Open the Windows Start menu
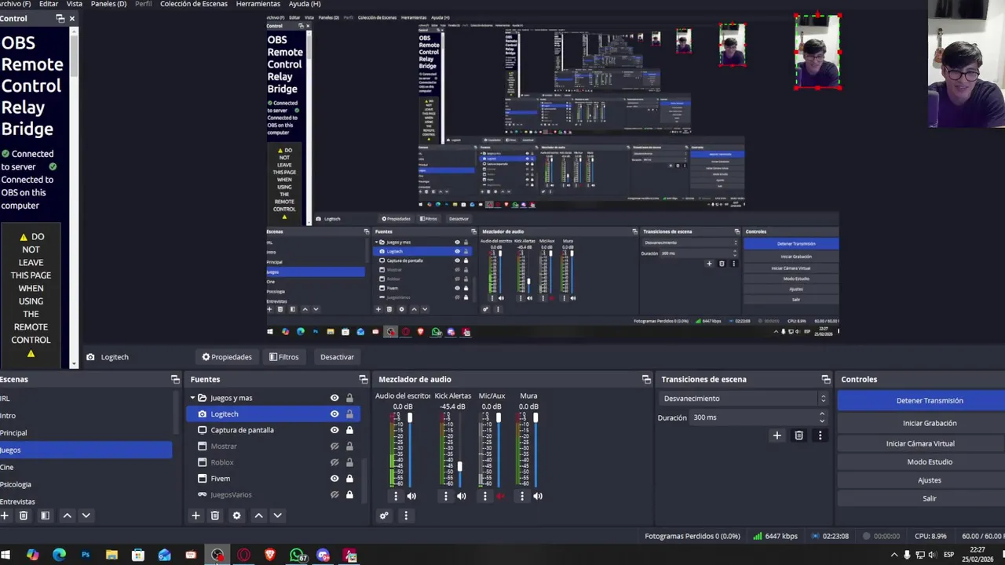The height and width of the screenshot is (565, 1005). (5, 556)
